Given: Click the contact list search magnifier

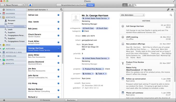Looking at the screenshot, I should point(61,10).
